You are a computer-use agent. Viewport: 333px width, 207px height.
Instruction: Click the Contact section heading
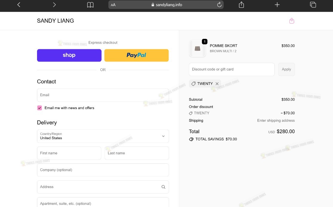pyautogui.click(x=47, y=82)
